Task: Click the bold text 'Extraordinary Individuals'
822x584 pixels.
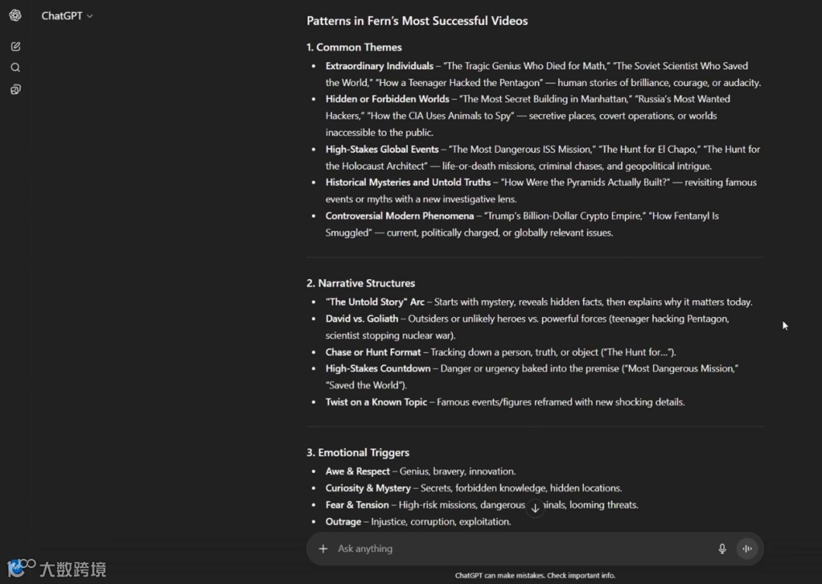Action: click(380, 66)
